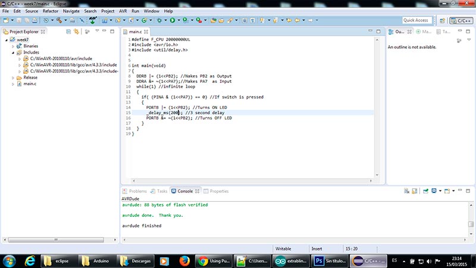Minimize the Console view panel

460,190
